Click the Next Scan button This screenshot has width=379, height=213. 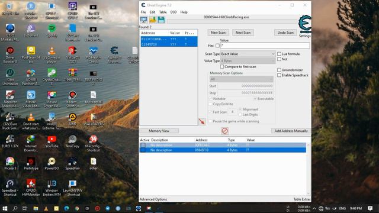pyautogui.click(x=243, y=33)
